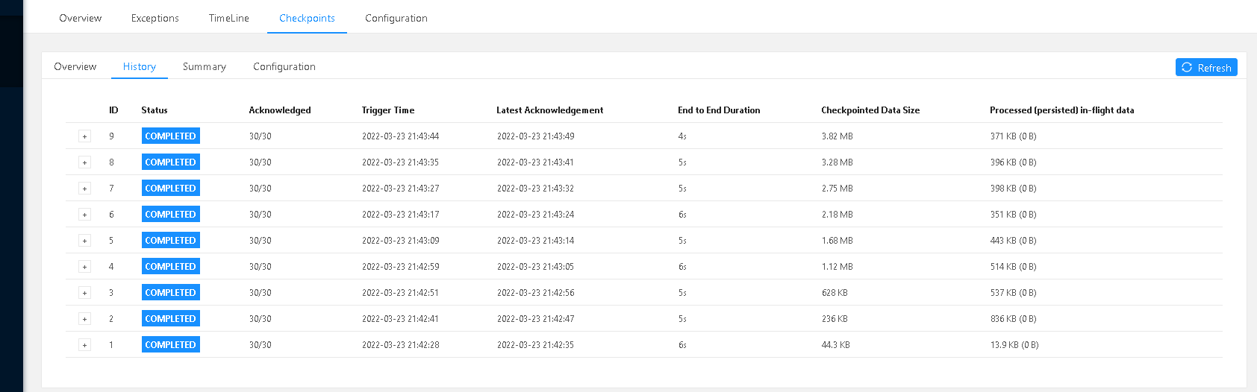Expand checkpoint 8 row details

coord(84,162)
